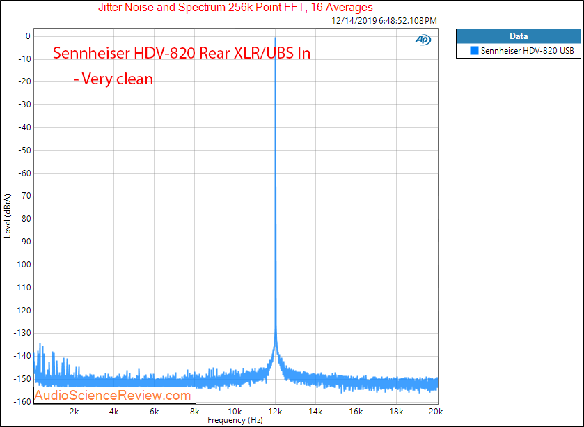Click the 4k frequency axis tick label
This screenshot has height=427, width=584.
pyautogui.click(x=114, y=412)
